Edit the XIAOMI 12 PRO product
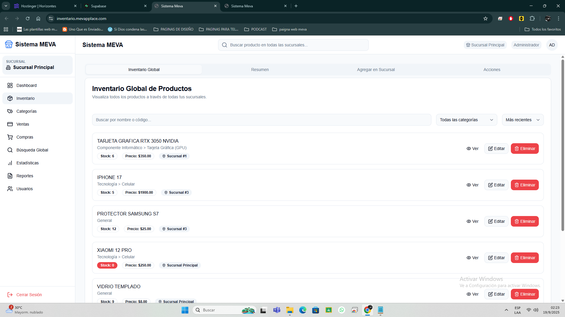565x317 pixels. coord(496,258)
